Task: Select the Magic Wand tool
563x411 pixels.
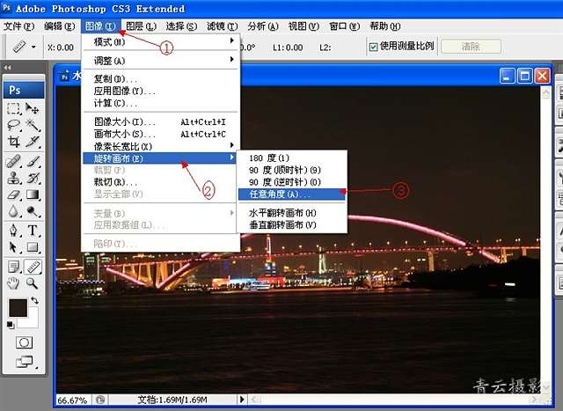Action: [x=33, y=125]
